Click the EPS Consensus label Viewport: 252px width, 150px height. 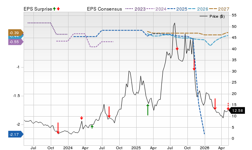tap(104, 9)
